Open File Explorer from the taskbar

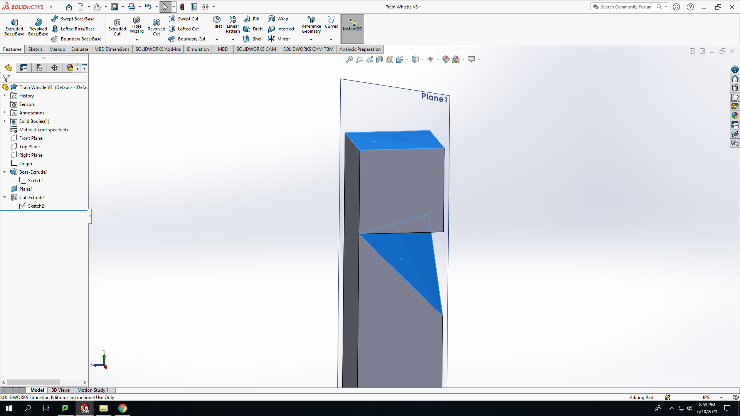coord(104,408)
